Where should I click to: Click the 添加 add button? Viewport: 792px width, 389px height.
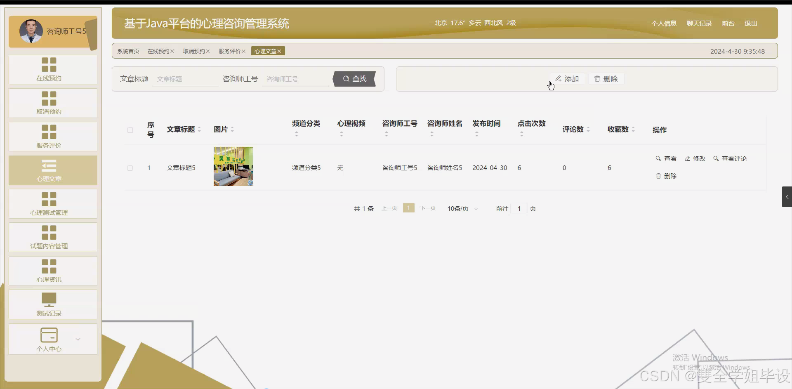click(568, 79)
